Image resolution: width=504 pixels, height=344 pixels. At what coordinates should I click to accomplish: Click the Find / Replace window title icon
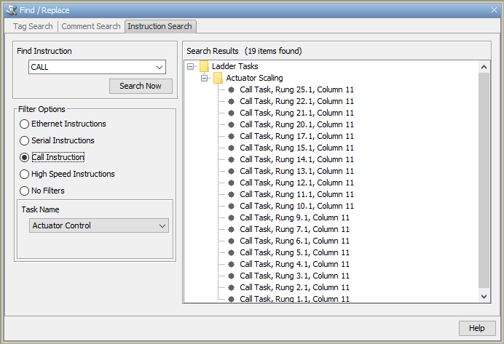point(10,9)
